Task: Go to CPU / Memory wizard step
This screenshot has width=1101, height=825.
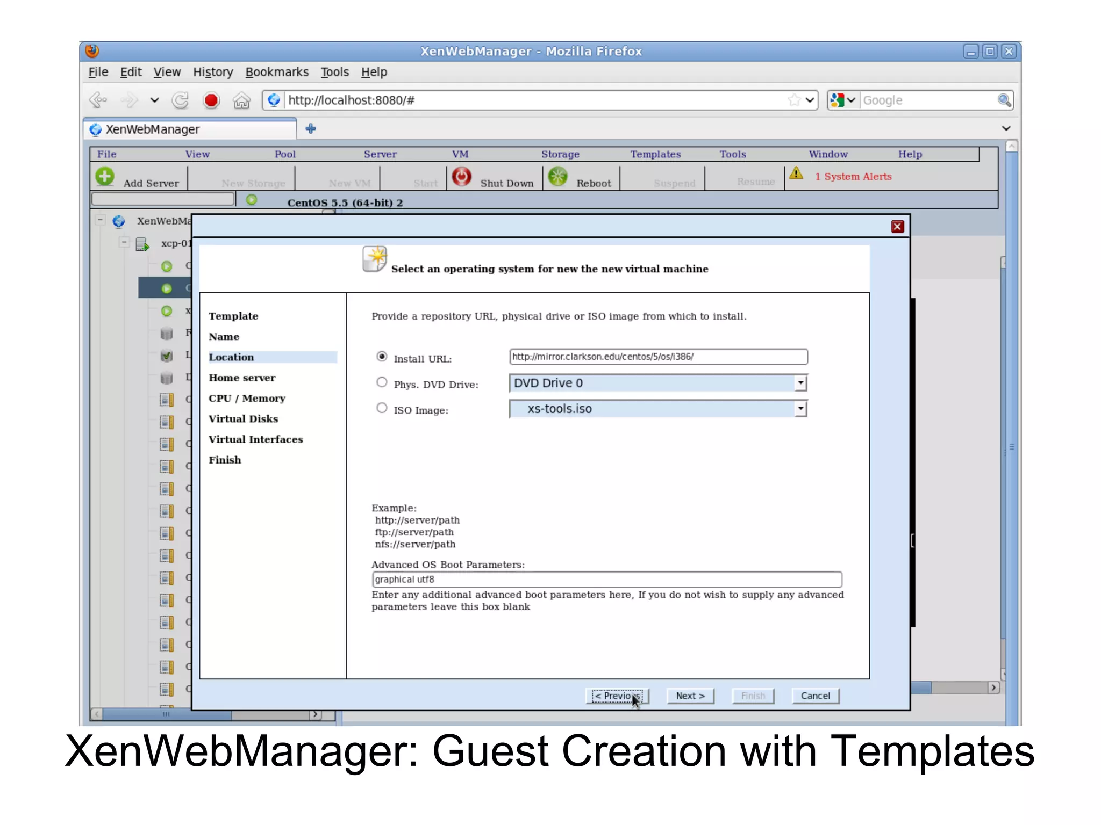Action: pos(247,398)
